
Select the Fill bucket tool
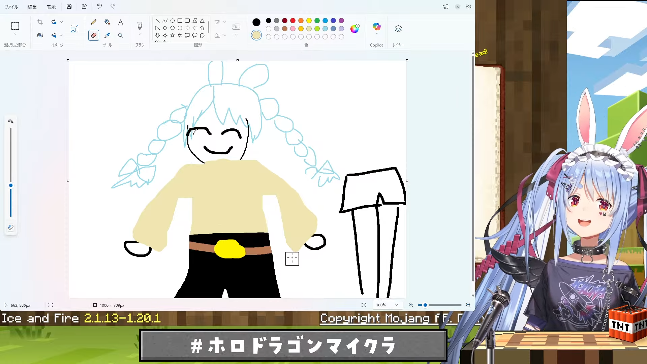(107, 22)
